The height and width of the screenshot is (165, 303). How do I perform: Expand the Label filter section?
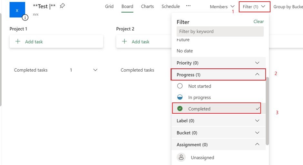(x=257, y=121)
